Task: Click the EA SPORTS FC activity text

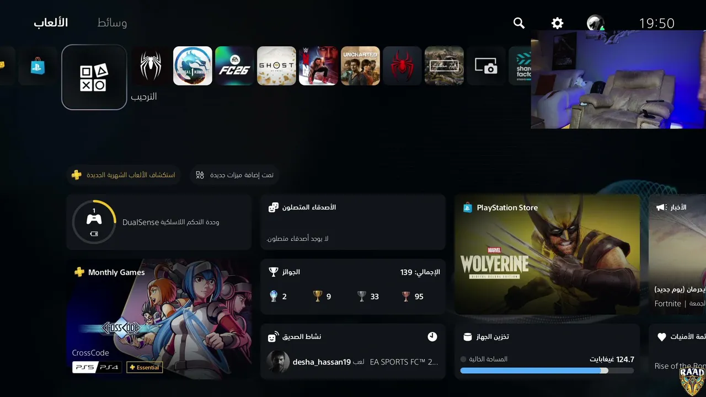Action: coord(404,362)
